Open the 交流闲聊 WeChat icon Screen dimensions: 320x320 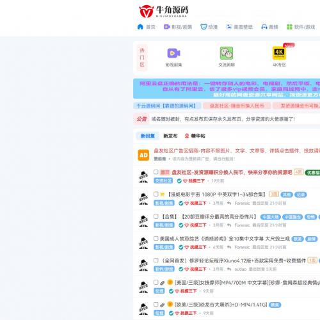click(x=227, y=53)
